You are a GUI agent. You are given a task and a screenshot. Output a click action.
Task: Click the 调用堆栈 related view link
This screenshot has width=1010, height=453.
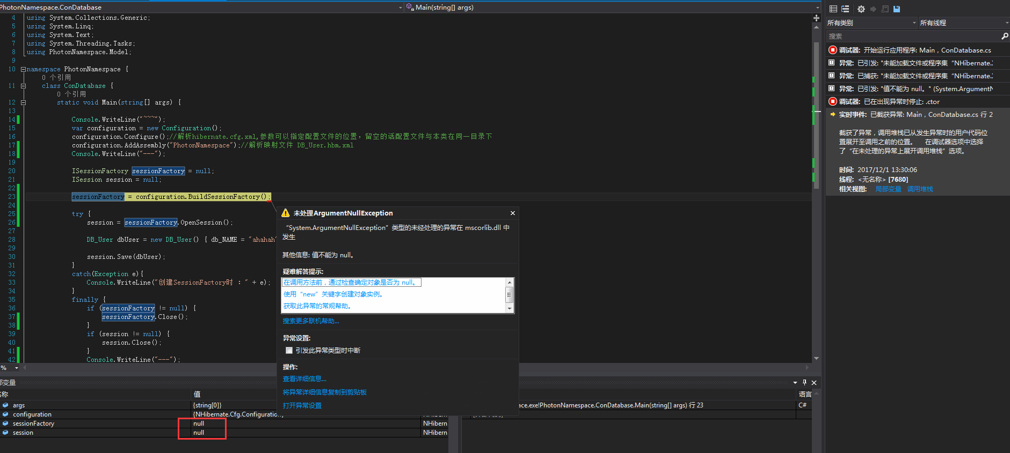coord(920,189)
